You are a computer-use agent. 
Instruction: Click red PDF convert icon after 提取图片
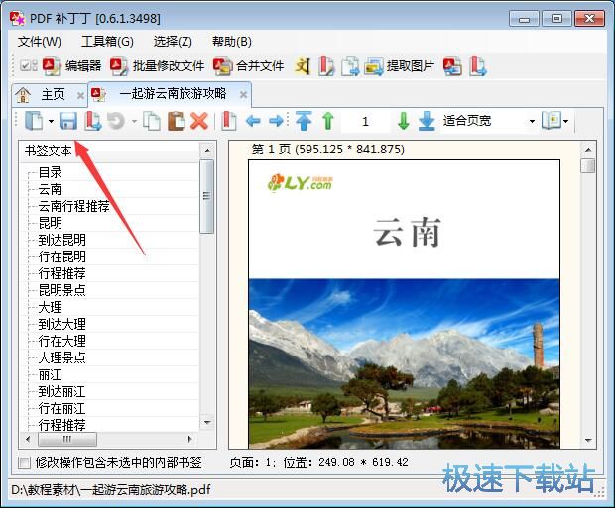(x=452, y=66)
